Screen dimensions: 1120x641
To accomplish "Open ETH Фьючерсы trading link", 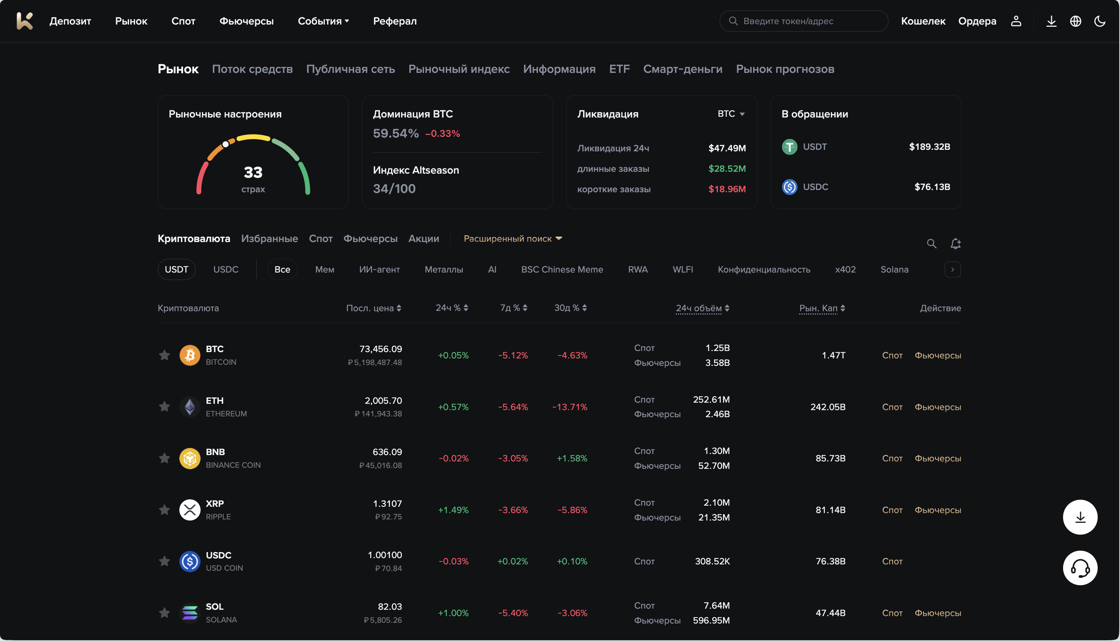I will 938,407.
